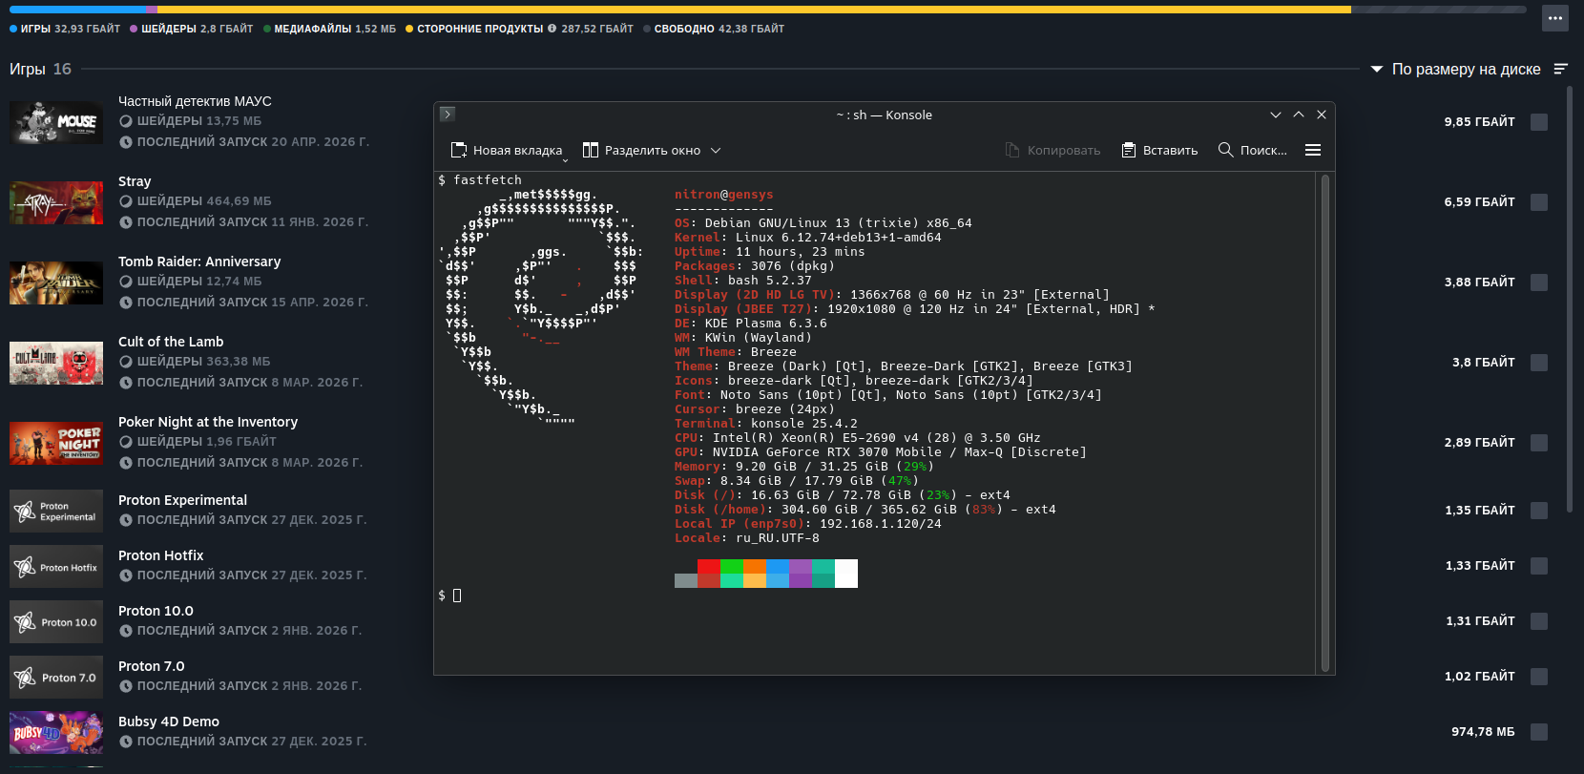The image size is (1584, 774).
Task: Enable the Proton Experimental checkbox
Action: click(1539, 511)
